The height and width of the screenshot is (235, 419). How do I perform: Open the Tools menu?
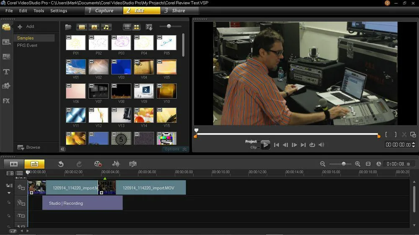coord(39,10)
